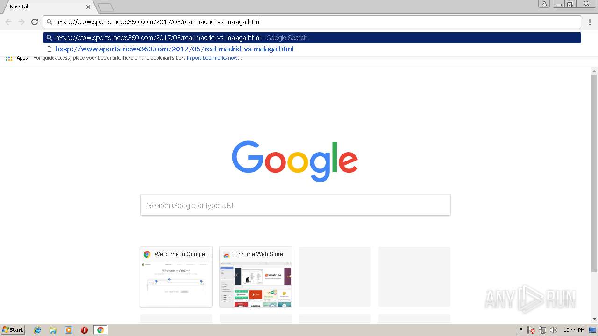Click the network tray icon

542,330
